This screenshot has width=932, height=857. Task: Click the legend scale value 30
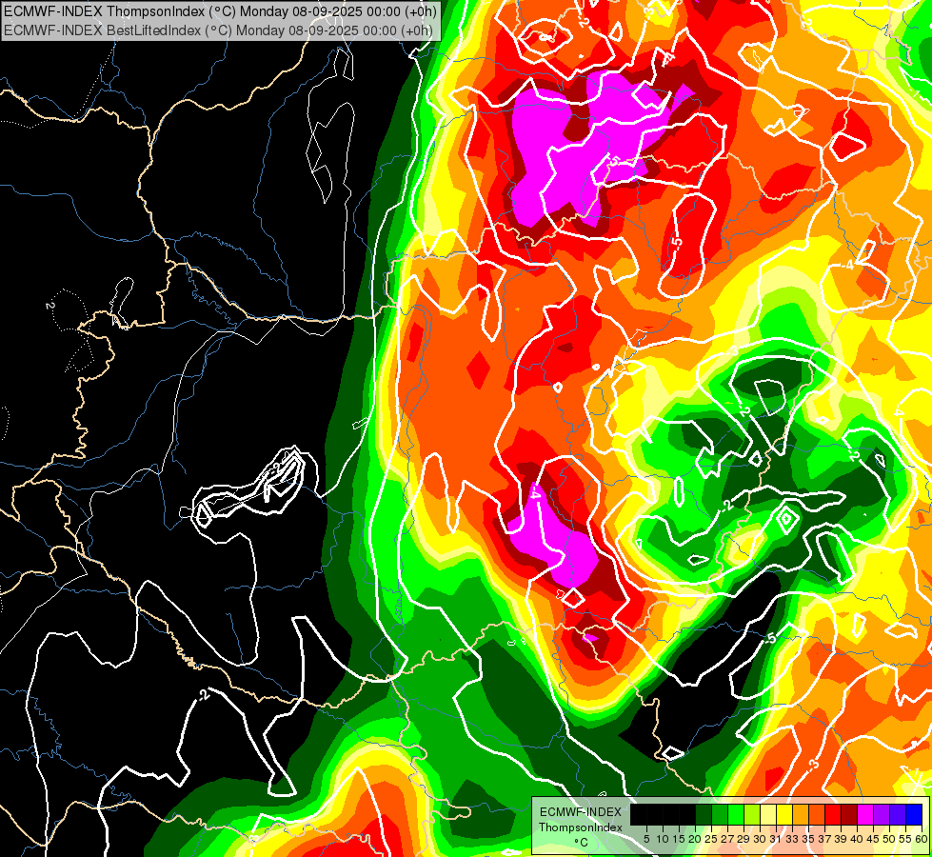[761, 839]
